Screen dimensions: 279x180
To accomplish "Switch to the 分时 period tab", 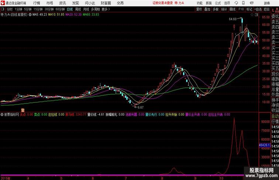I will 10,9.
